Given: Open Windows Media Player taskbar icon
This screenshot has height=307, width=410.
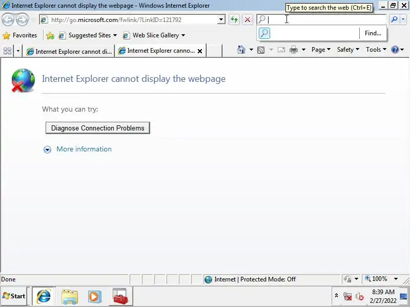Looking at the screenshot, I should [x=94, y=297].
